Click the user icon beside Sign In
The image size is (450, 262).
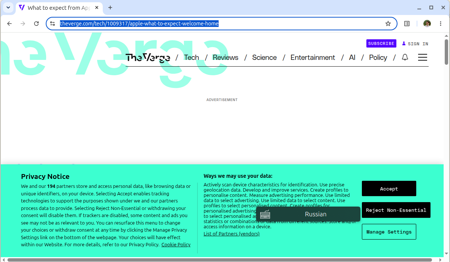coord(404,44)
